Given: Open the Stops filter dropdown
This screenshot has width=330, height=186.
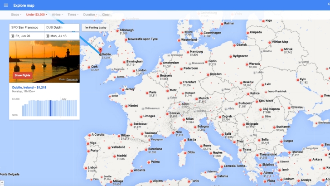Looking at the screenshot, I should [16, 15].
